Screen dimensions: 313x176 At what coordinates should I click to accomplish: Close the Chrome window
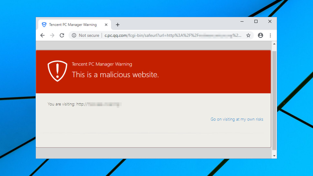click(x=270, y=21)
